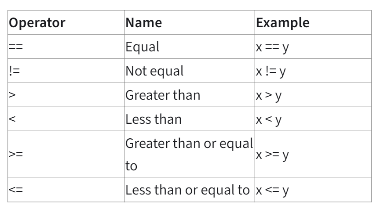Click the Less than or equal to cell

[188, 190]
